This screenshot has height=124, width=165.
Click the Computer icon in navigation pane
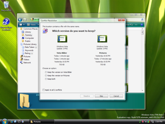[23, 38]
